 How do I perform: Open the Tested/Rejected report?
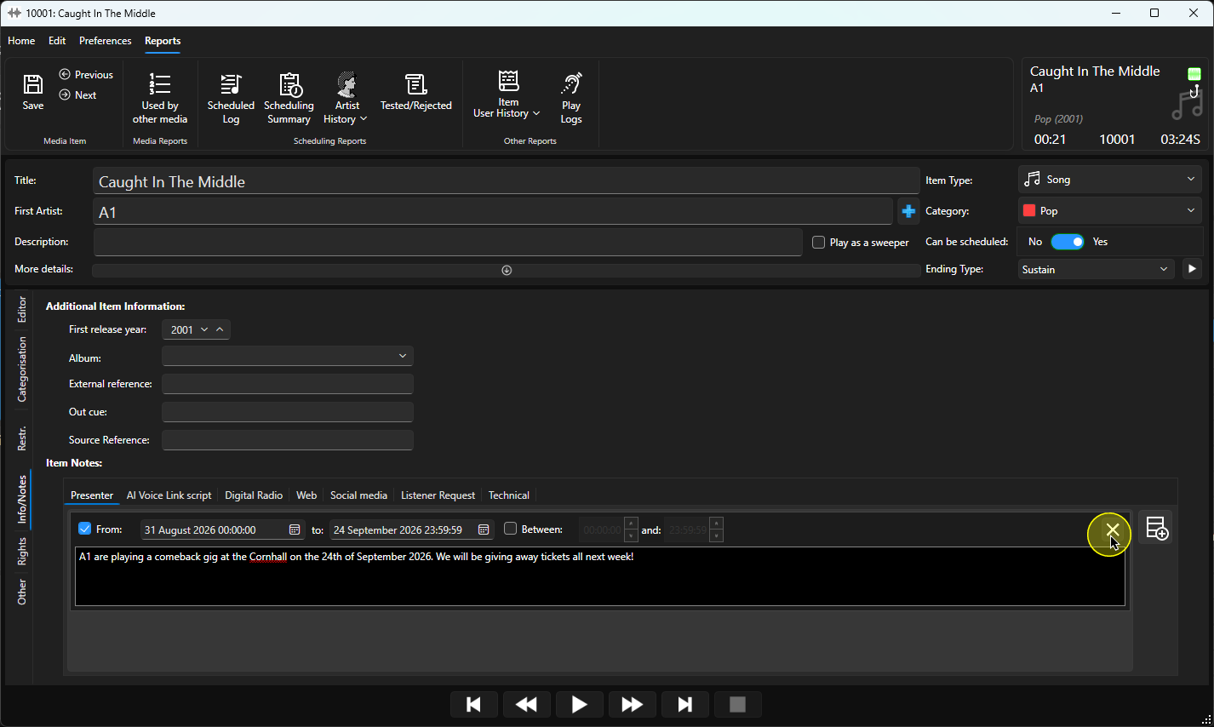pos(415,92)
